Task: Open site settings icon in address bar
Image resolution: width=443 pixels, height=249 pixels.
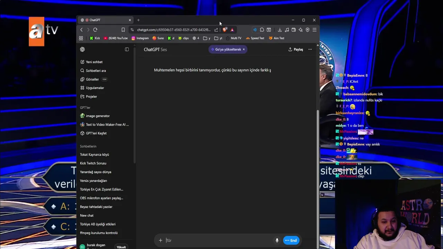Action: coord(132,30)
